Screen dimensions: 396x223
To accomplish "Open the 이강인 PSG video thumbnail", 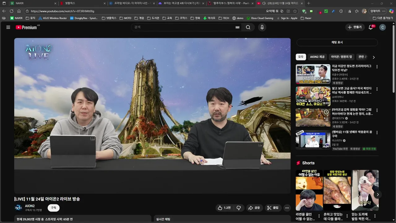I will pyautogui.click(x=313, y=74).
